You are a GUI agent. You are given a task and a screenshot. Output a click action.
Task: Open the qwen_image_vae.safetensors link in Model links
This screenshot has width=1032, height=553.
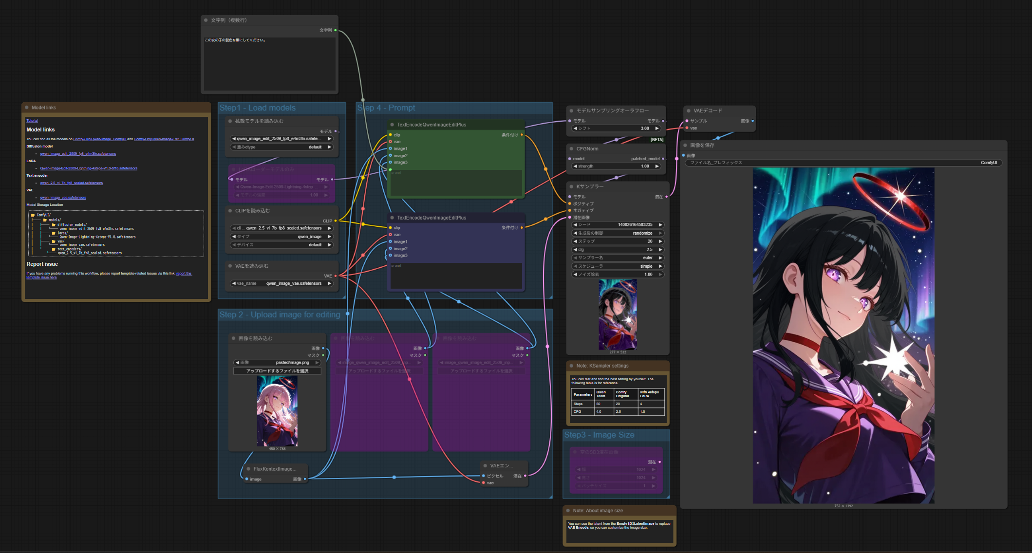[63, 198]
